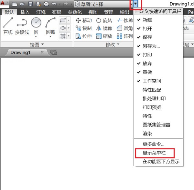Select the 圆弧 (Arc) tool
Screen dimensions: 194x190
pos(50,26)
